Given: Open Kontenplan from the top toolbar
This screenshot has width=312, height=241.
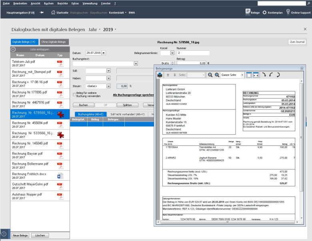Looking at the screenshot, I should pyautogui.click(x=272, y=12).
